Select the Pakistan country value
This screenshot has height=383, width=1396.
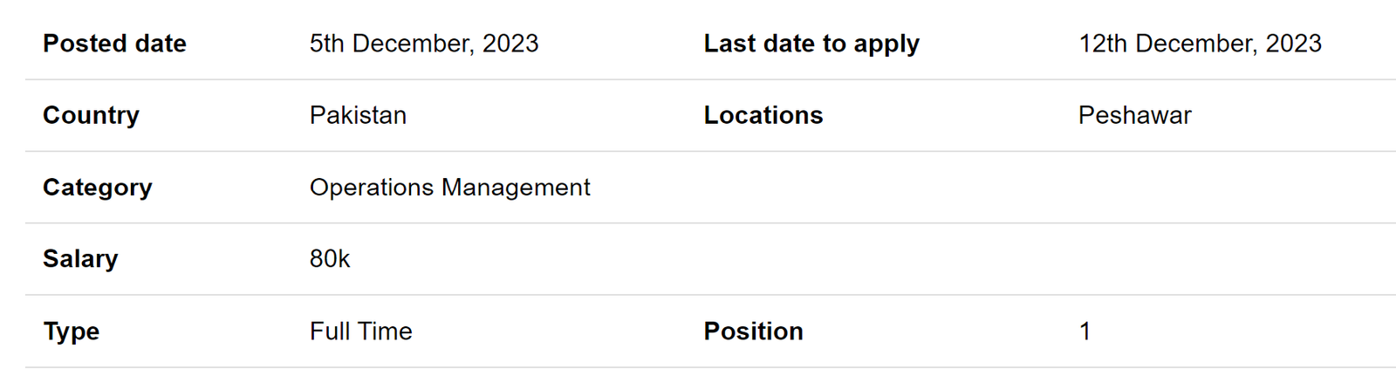pos(358,115)
